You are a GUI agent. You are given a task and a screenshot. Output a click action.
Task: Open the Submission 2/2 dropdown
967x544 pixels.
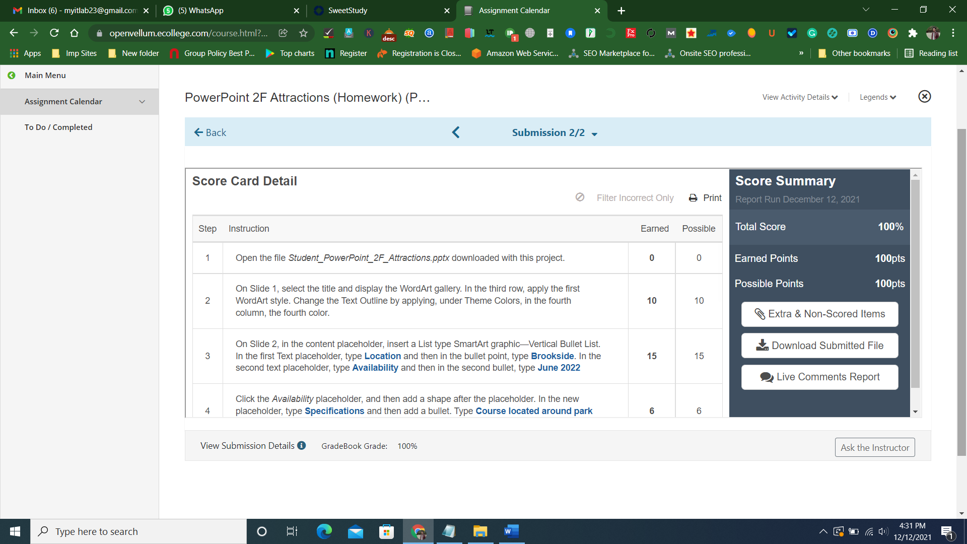click(555, 132)
